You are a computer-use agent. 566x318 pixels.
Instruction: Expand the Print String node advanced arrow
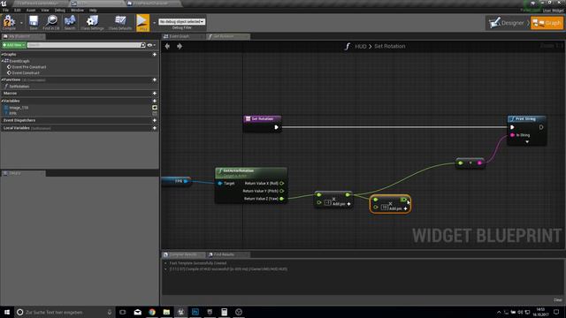[527, 142]
